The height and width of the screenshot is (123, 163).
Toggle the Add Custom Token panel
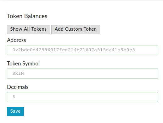click(x=76, y=29)
